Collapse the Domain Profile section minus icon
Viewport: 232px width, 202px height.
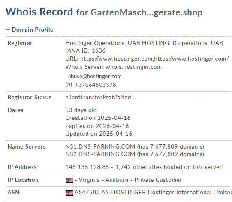click(8, 30)
